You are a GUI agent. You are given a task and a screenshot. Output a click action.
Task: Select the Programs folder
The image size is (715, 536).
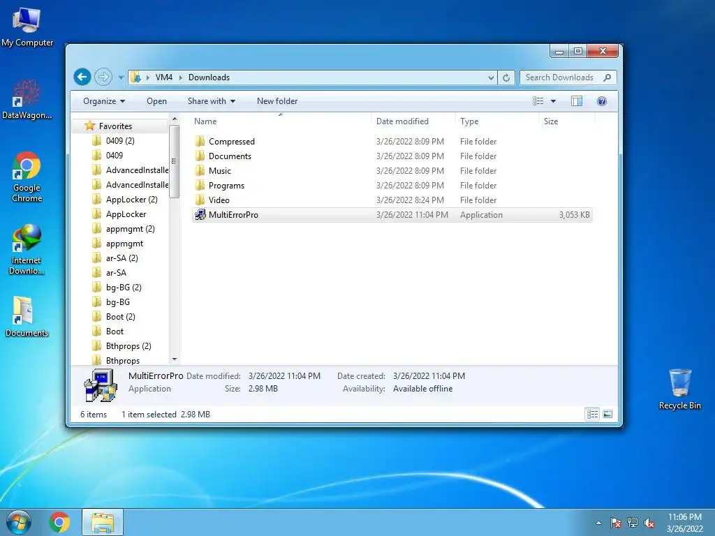392,186
